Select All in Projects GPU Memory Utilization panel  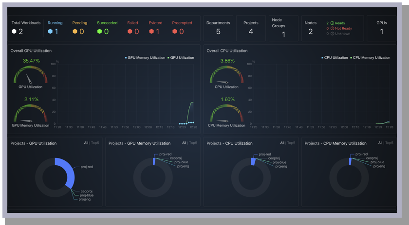click(184, 143)
